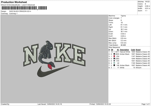Select the red swatch in row 3

pyautogui.click(x=114, y=56)
